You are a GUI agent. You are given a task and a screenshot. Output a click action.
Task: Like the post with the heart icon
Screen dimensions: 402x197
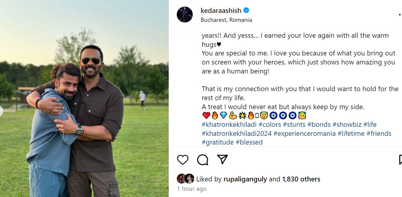[183, 160]
